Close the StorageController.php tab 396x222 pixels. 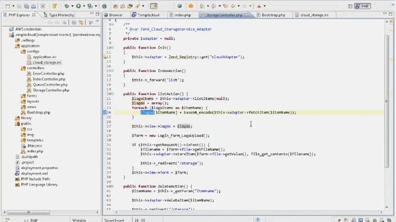pyautogui.click(x=247, y=15)
